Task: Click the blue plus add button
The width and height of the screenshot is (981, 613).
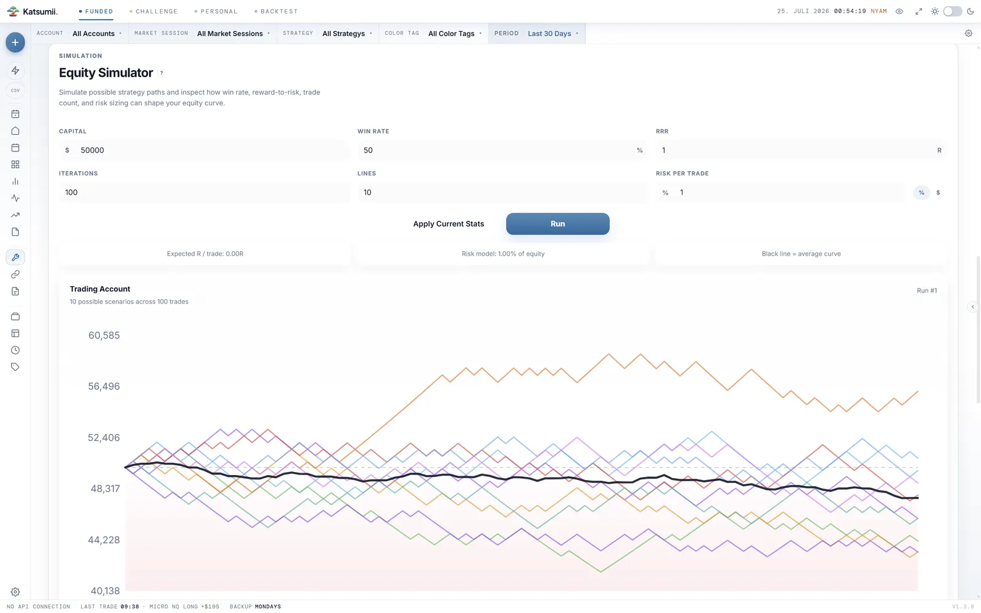Action: [x=15, y=42]
